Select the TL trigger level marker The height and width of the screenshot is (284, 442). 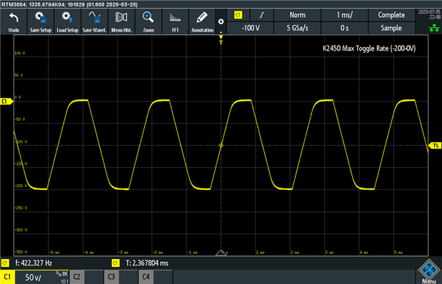click(436, 145)
